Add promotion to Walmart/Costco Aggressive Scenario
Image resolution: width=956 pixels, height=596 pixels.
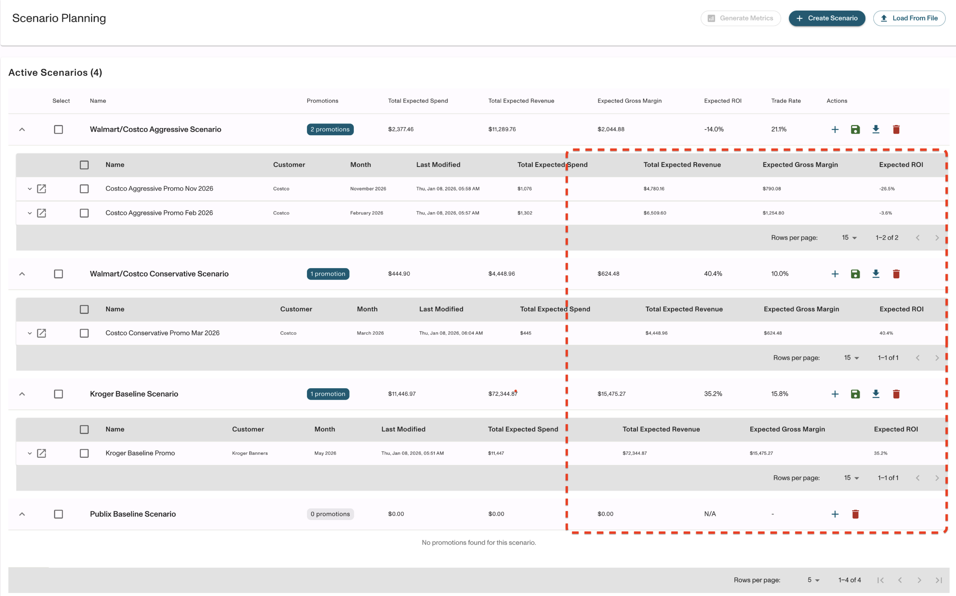(x=835, y=129)
